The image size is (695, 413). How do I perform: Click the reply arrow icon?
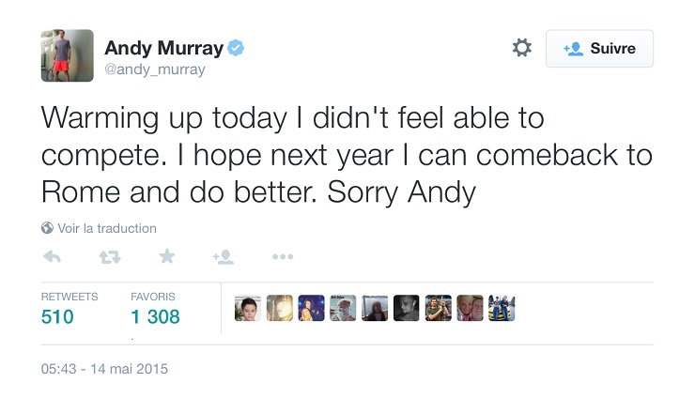pos(52,256)
